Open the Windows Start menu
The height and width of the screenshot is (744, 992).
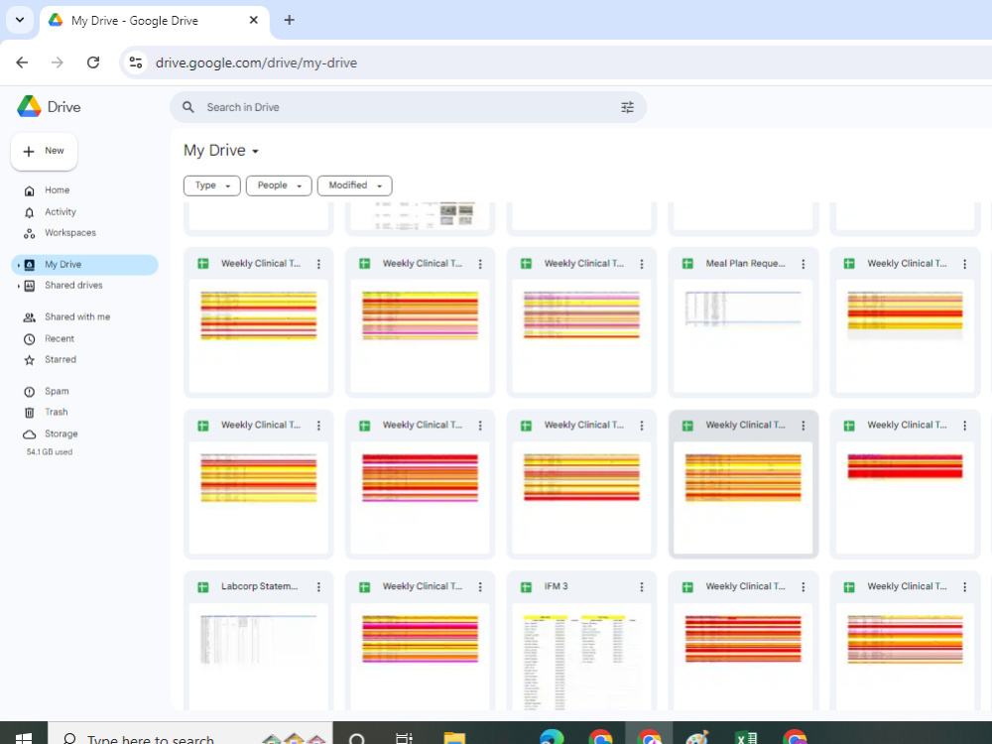[24, 737]
